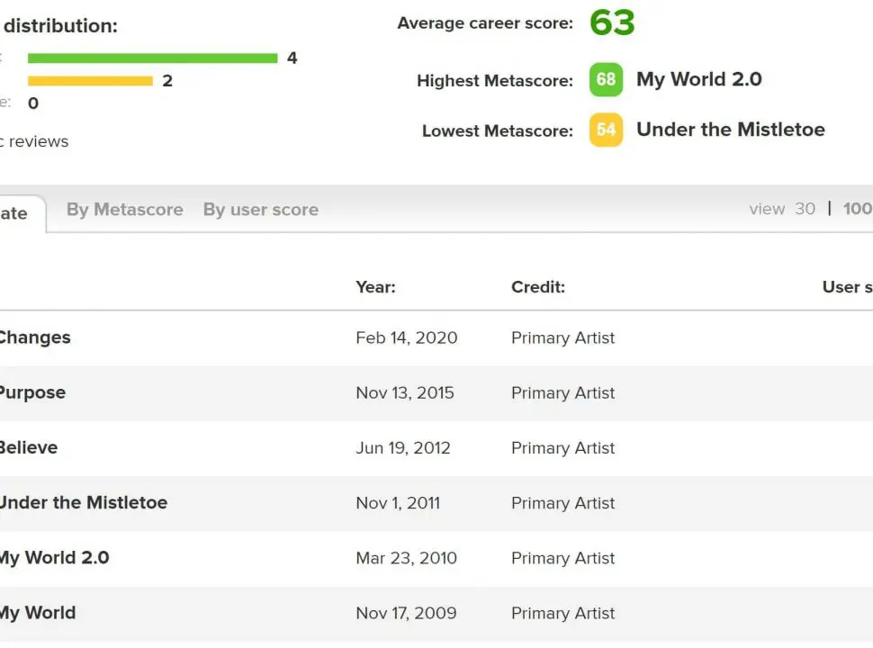This screenshot has height=648, width=873.
Task: Click the green 68 Metascore badge
Action: [x=606, y=80]
